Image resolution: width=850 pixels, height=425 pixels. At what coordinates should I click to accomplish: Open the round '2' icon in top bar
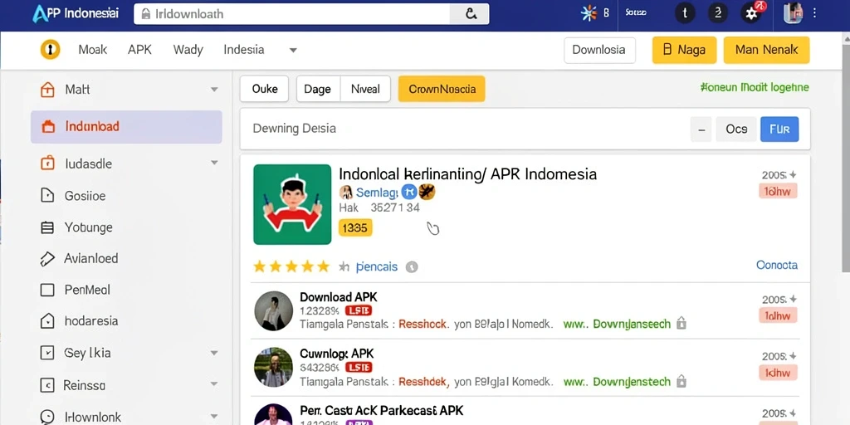pos(718,13)
